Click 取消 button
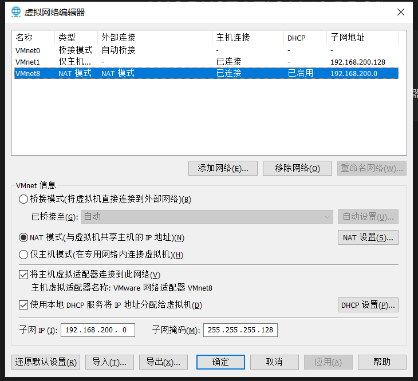The image size is (418, 381). coord(274,362)
